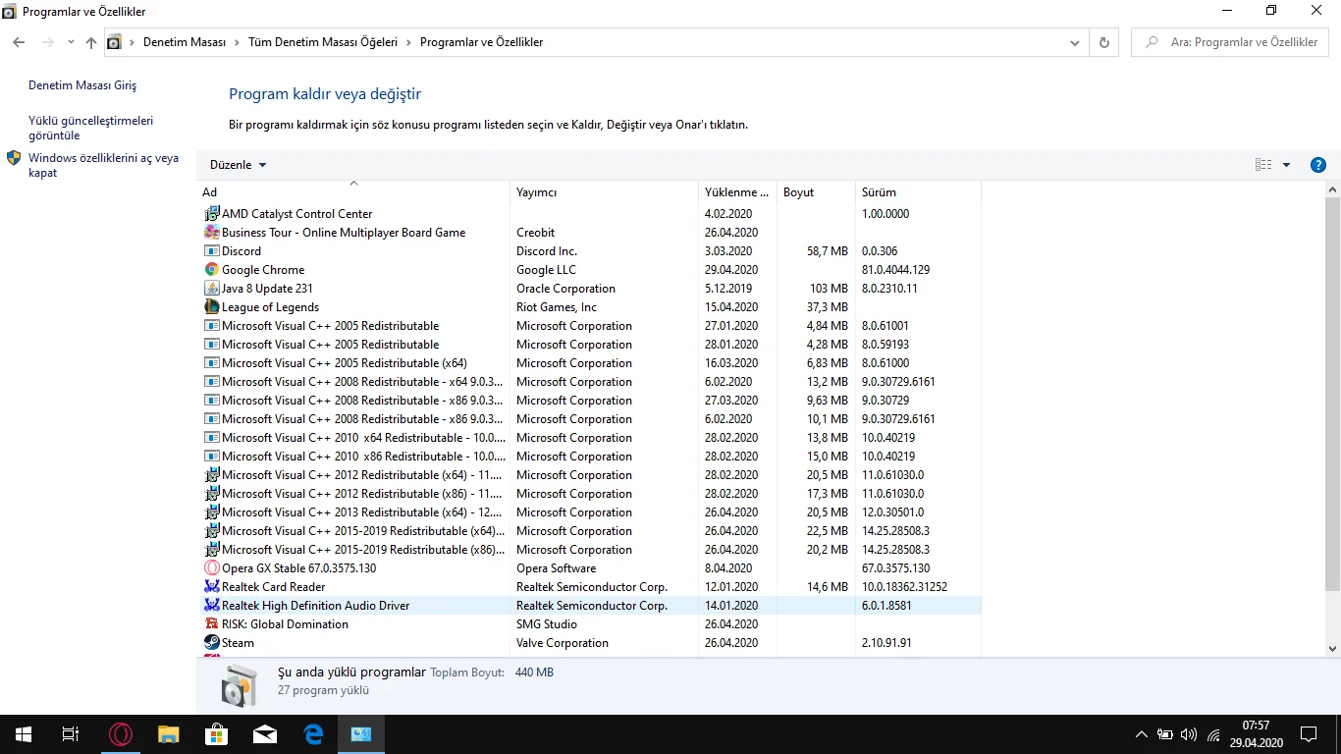Select Visual C++ 2005 Redistributable (x64) icon

click(211, 363)
